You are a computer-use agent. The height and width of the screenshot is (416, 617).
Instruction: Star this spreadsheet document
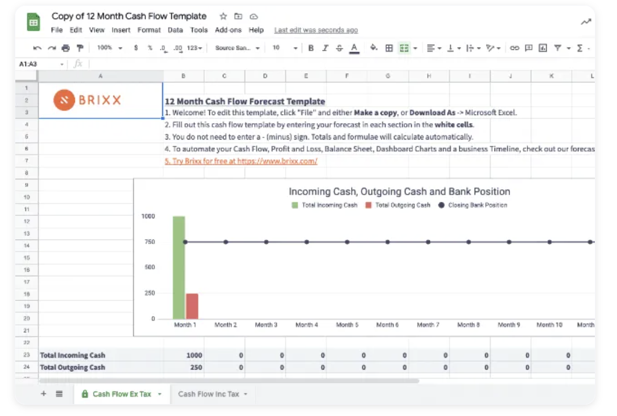click(x=223, y=16)
